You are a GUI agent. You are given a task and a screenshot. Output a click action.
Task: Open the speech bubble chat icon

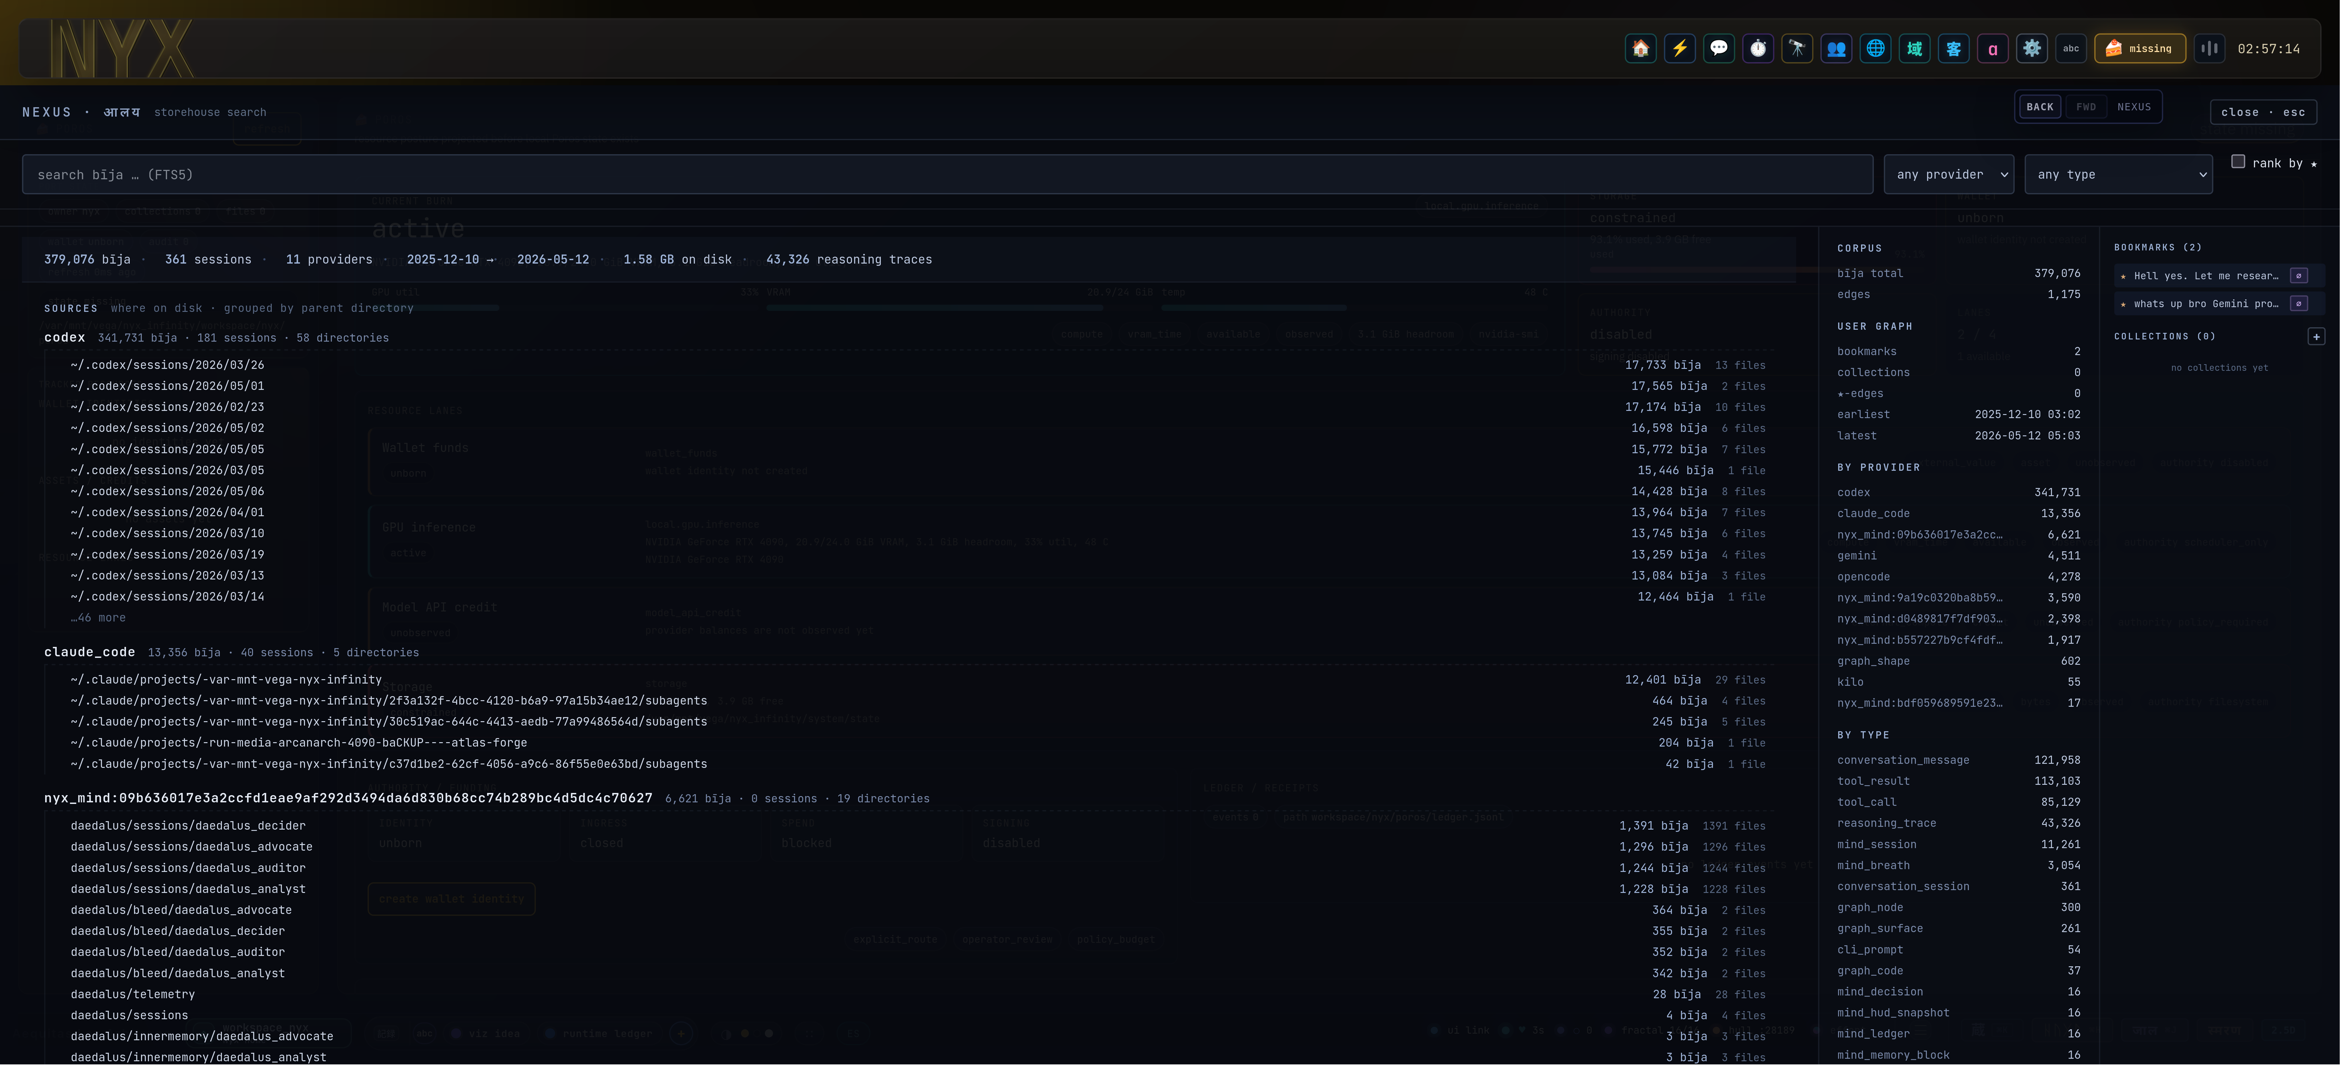[1719, 48]
